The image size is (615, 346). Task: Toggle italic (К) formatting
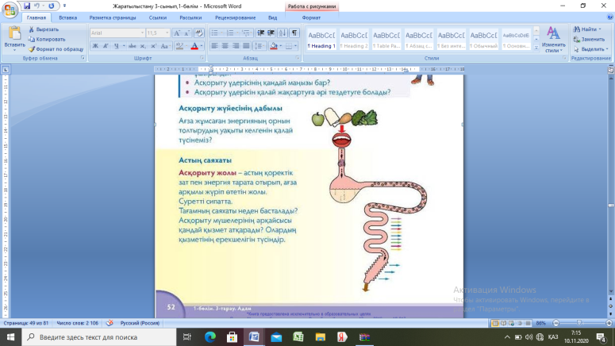click(106, 46)
